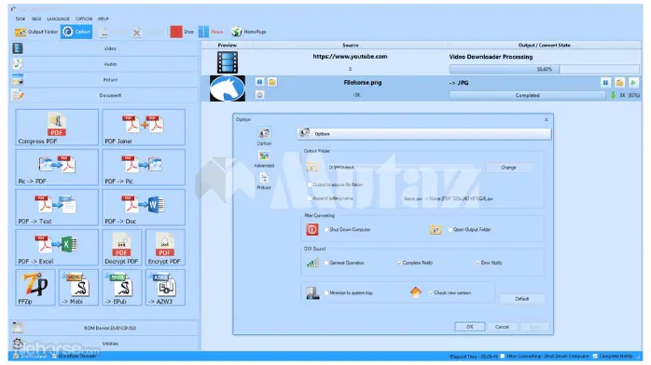The height and width of the screenshot is (365, 651).
Task: Toggle the Error Notify checkbox
Action: point(478,263)
